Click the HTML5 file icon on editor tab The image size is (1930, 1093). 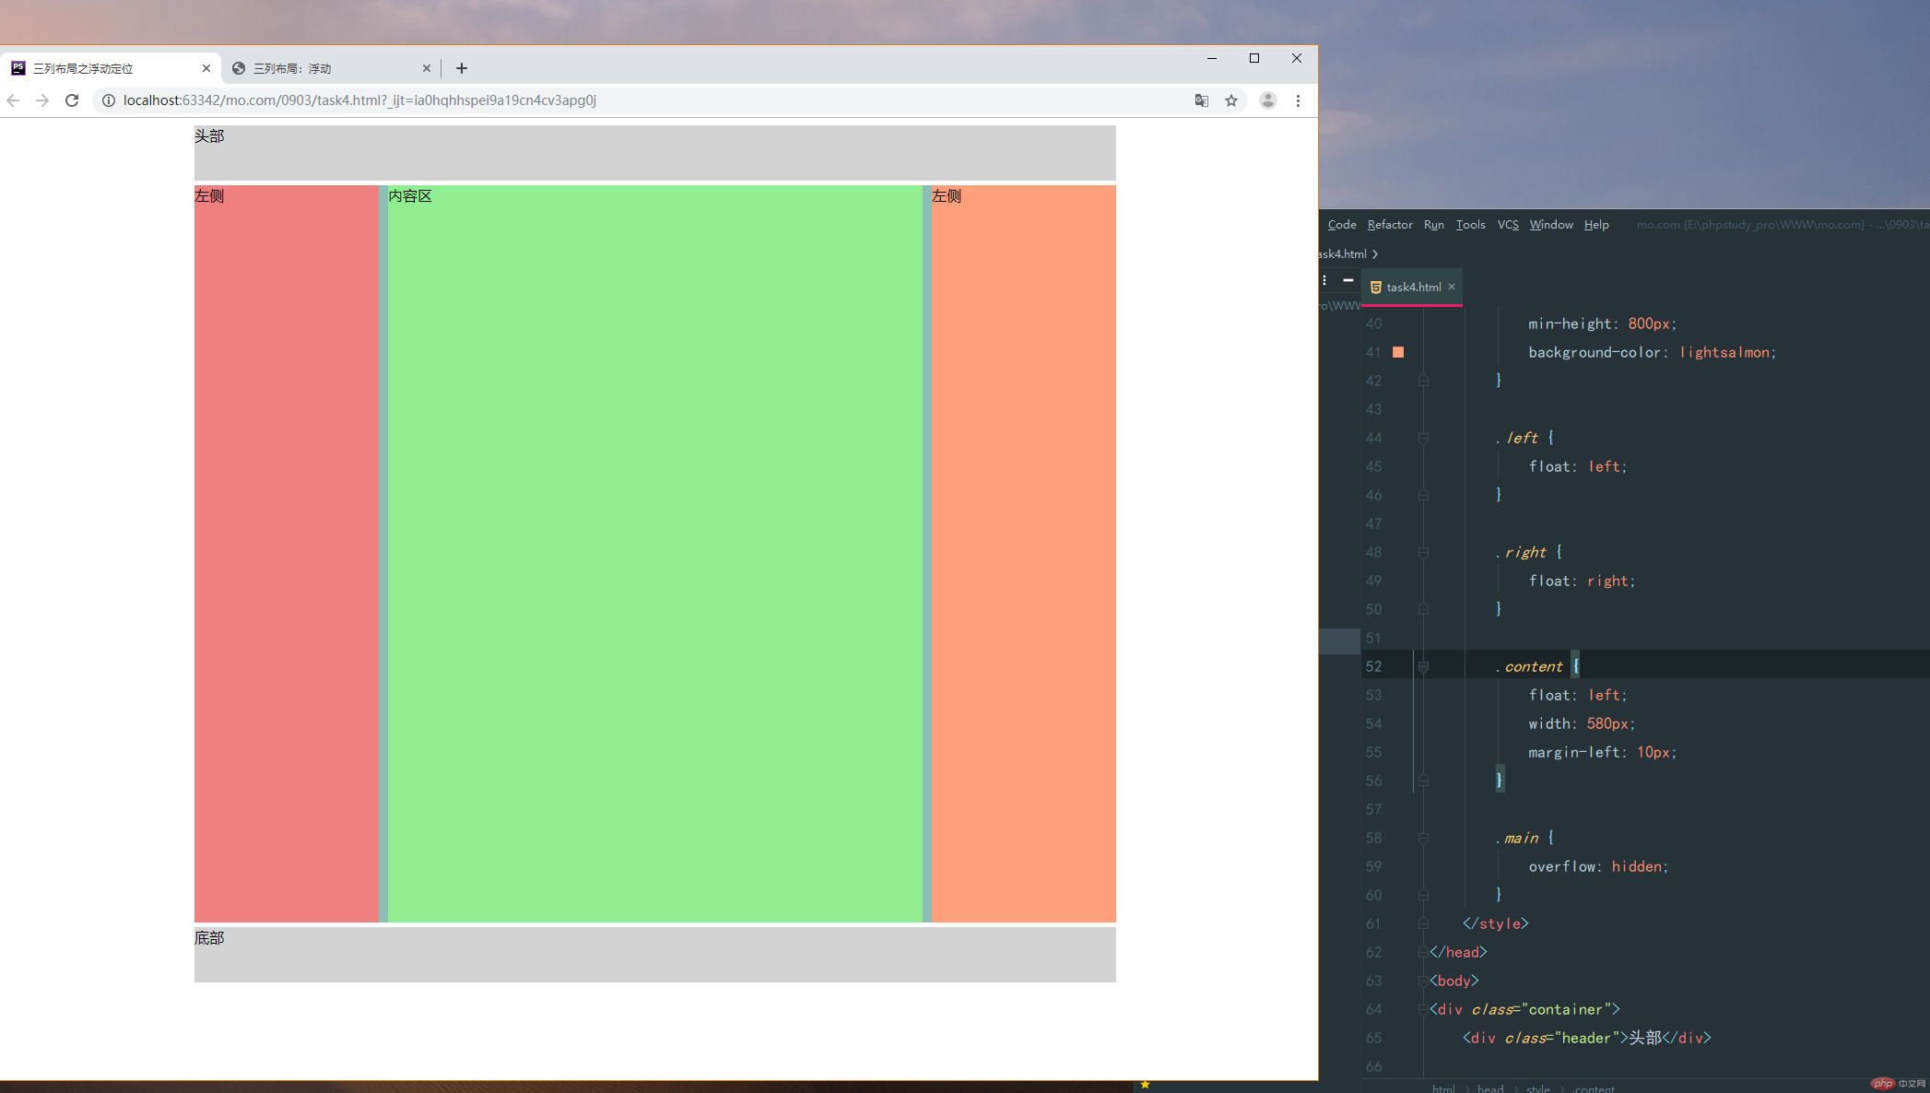[1375, 288]
